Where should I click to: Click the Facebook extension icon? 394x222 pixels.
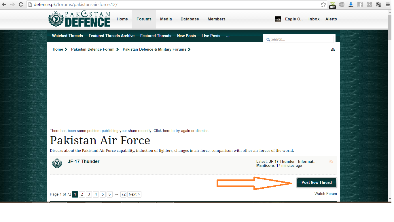click(x=360, y=5)
